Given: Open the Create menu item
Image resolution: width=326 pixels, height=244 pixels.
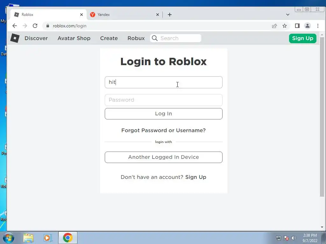Looking at the screenshot, I should [109, 38].
